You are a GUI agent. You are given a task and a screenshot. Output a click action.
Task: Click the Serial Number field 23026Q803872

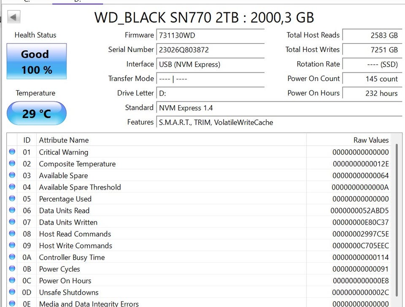click(210, 50)
